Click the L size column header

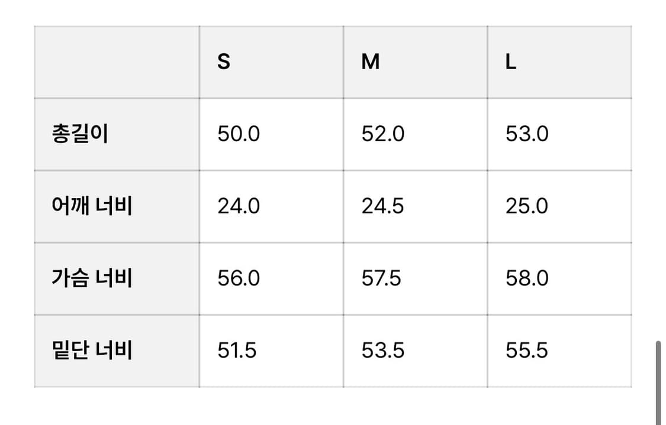click(511, 62)
